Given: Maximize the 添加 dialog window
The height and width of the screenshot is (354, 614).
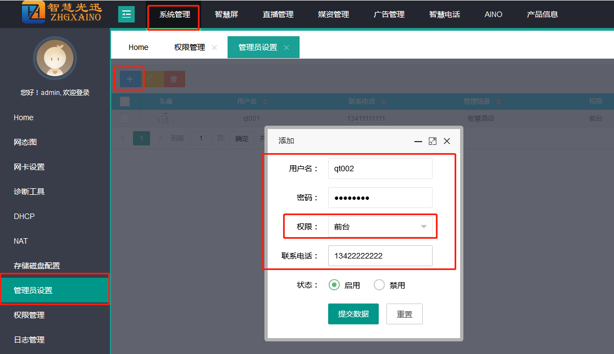Looking at the screenshot, I should click(433, 141).
